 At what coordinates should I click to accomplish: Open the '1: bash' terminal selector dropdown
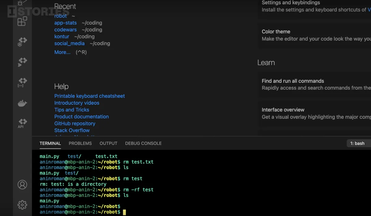[x=359, y=143]
